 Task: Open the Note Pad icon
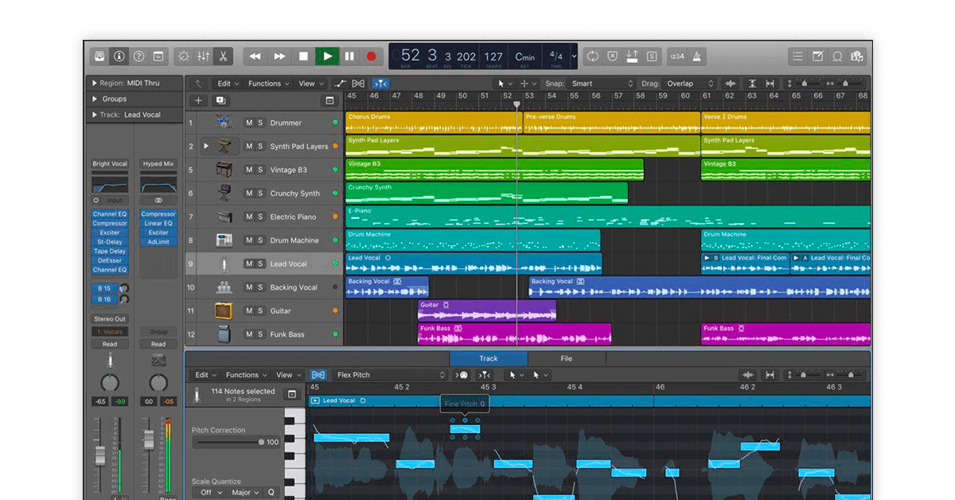[x=818, y=57]
